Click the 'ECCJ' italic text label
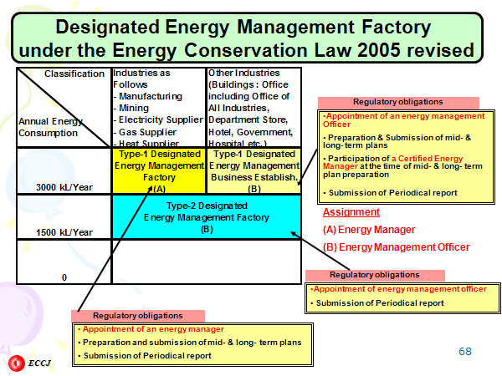Viewport: 502px width, 376px height. (x=39, y=363)
